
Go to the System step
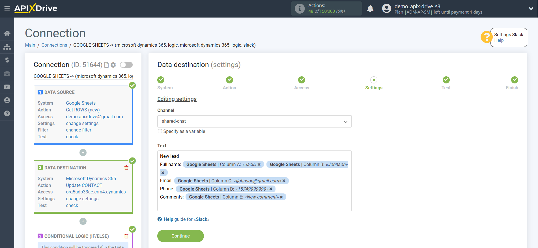[161, 80]
